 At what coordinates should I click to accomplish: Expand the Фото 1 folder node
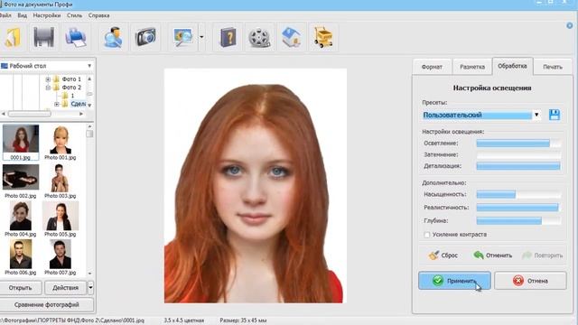click(48, 79)
